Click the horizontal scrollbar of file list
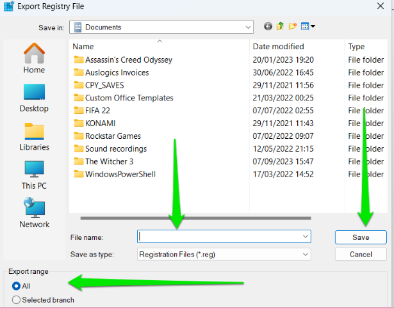The width and height of the screenshot is (394, 309). click(x=195, y=218)
